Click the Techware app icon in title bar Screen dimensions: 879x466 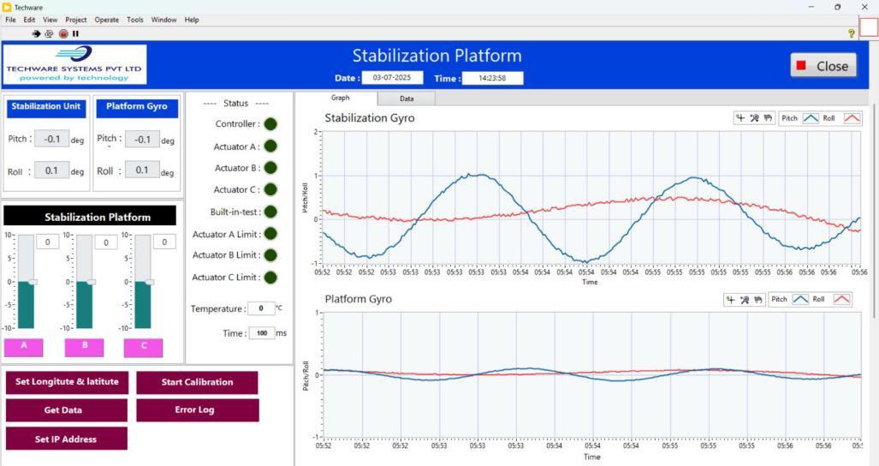click(7, 8)
